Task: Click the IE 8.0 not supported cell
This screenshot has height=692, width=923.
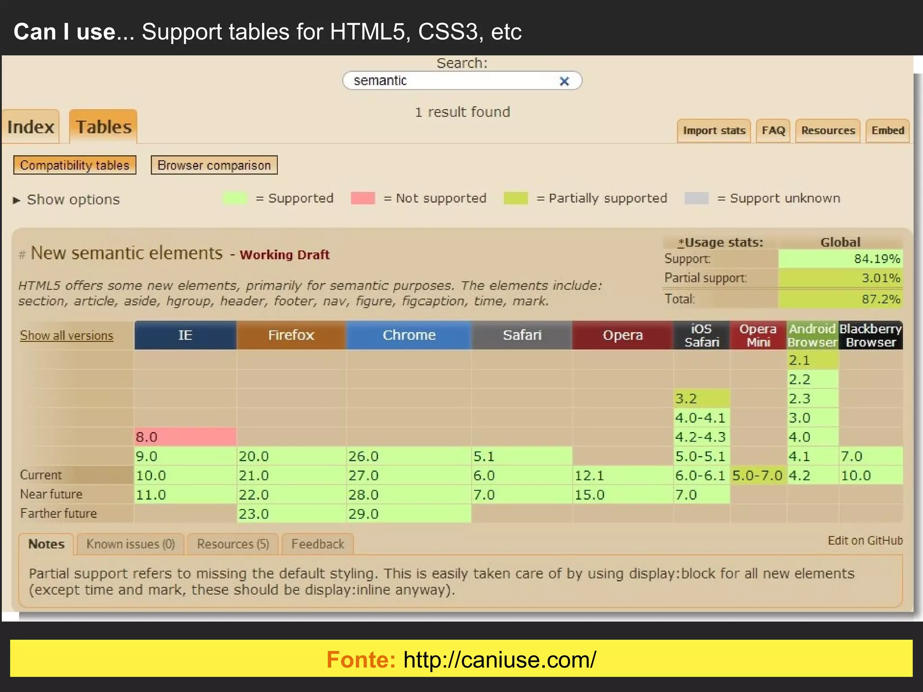Action: (x=185, y=437)
